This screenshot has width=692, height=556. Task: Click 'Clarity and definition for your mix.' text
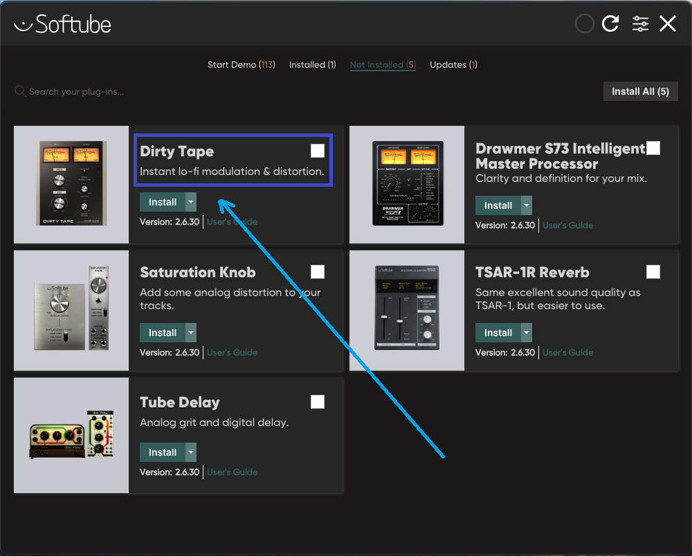[x=561, y=178]
